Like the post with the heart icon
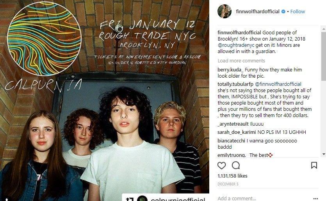The width and height of the screenshot is (326, 201). pos(221,165)
